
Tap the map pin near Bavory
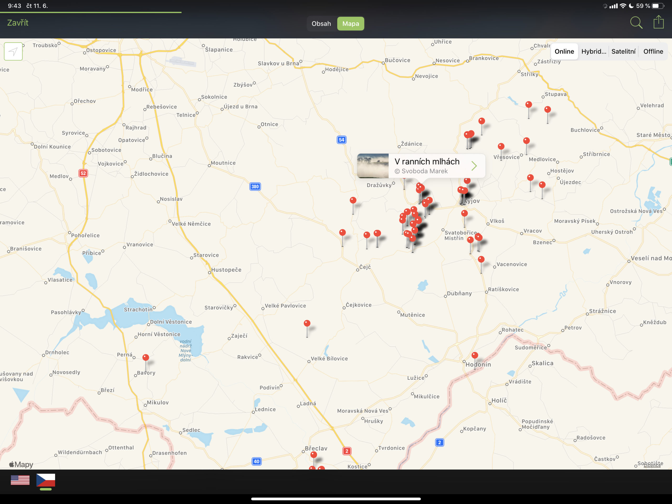click(x=146, y=358)
